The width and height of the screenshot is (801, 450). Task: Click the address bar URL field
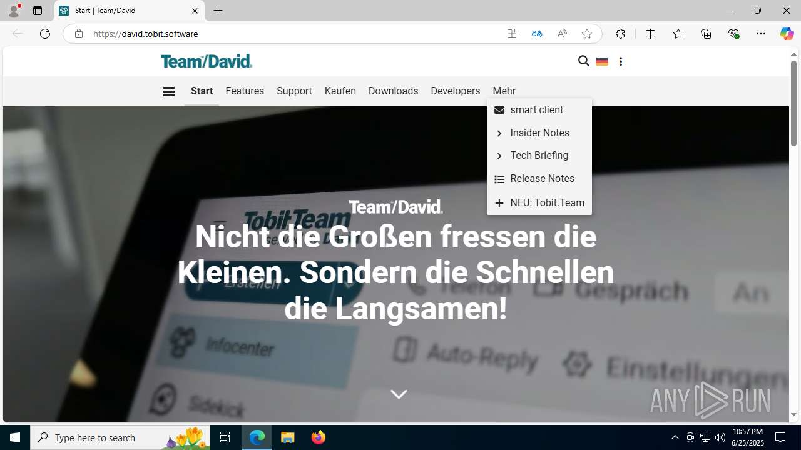(294, 34)
